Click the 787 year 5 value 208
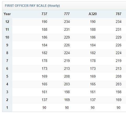 118,76
